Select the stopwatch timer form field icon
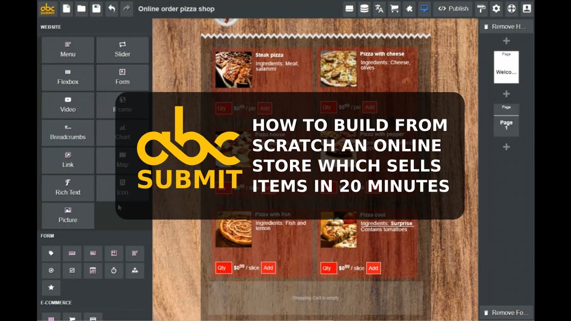571x321 pixels. click(114, 271)
